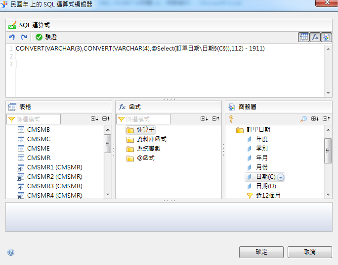Open the 運算子 folder
The height and width of the screenshot is (265, 338).
point(140,130)
